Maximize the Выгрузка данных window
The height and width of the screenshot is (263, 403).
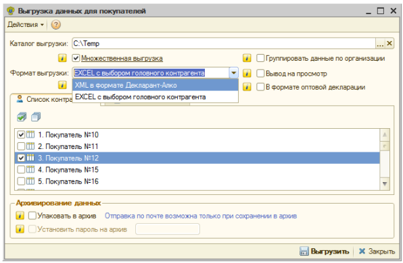tap(381, 11)
